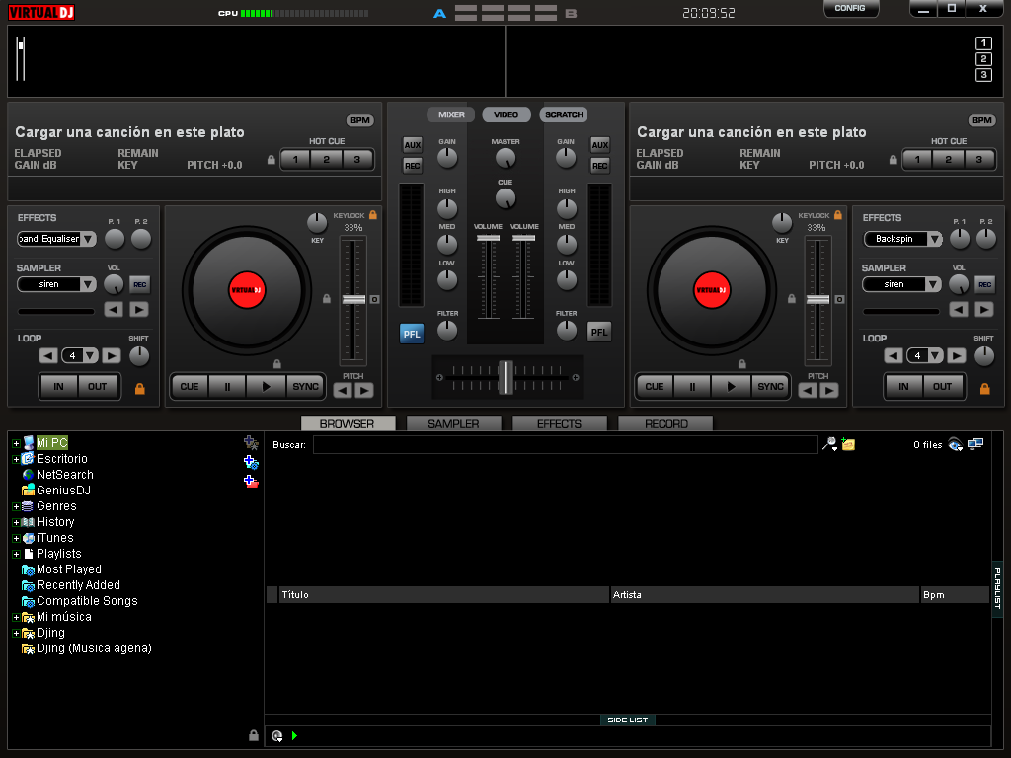The width and height of the screenshot is (1011, 758).
Task: Click the side list disc icon
Action: (x=277, y=735)
